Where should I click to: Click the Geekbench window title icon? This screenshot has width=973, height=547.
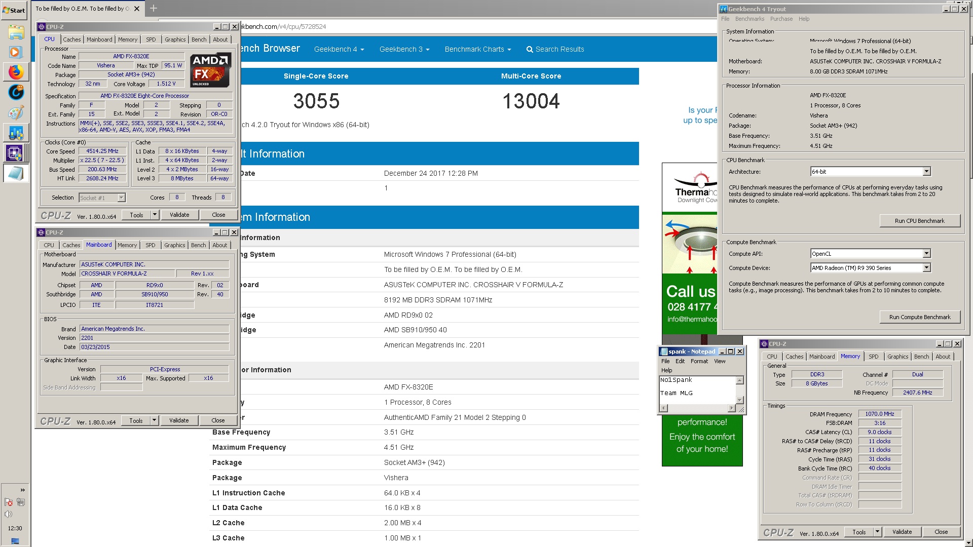tap(724, 9)
